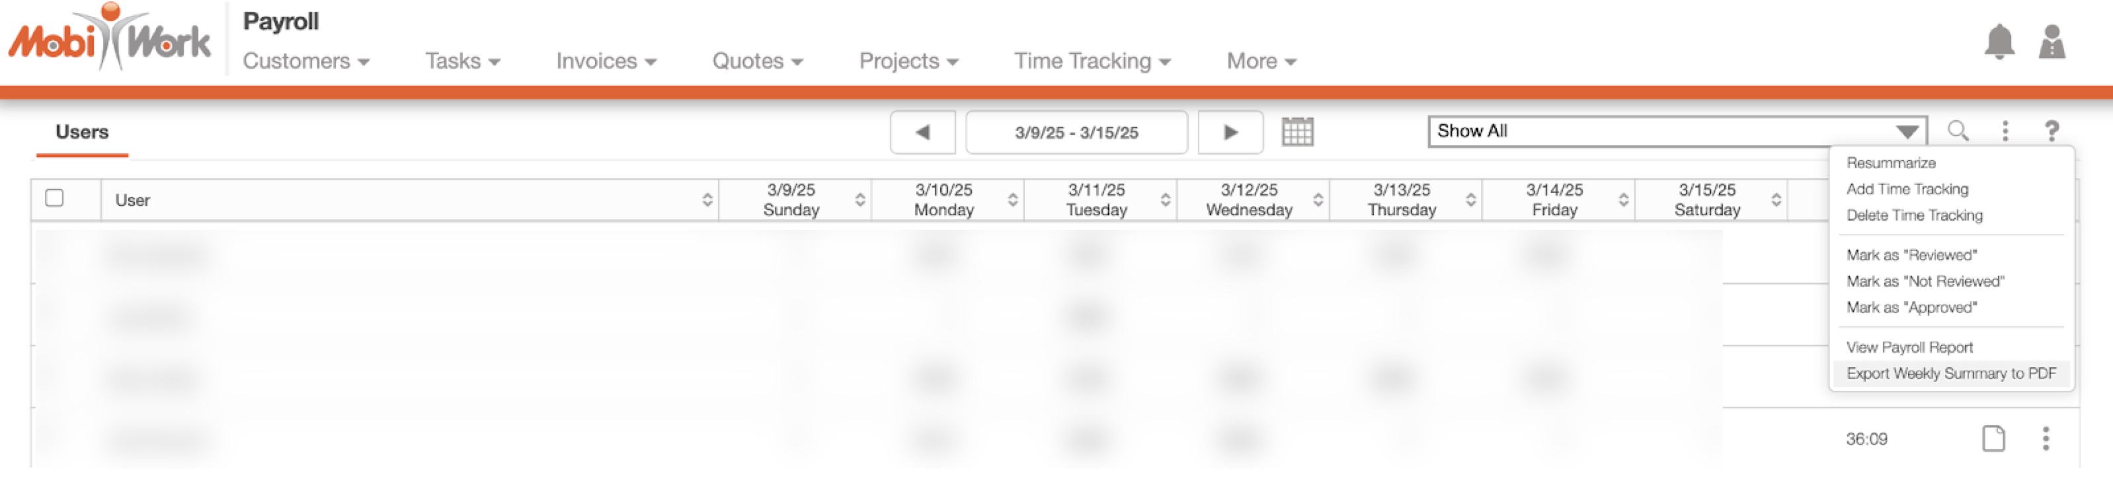The image size is (2113, 498).
Task: Open the calendar date picker icon
Action: click(1297, 132)
